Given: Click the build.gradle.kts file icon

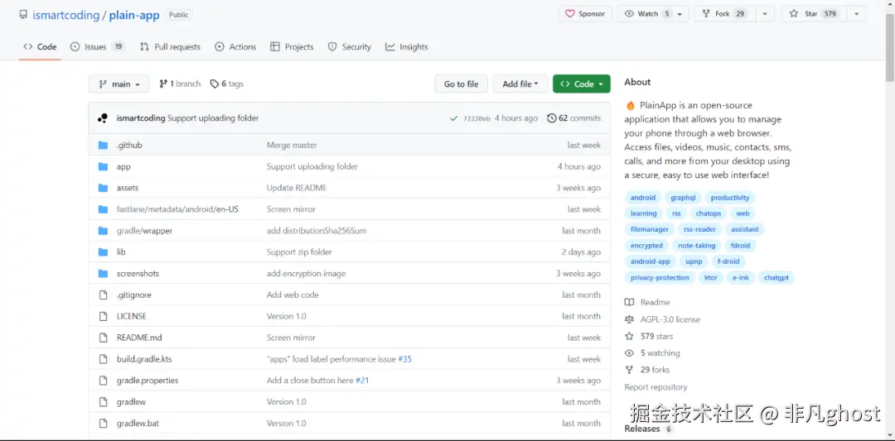Looking at the screenshot, I should tap(104, 359).
